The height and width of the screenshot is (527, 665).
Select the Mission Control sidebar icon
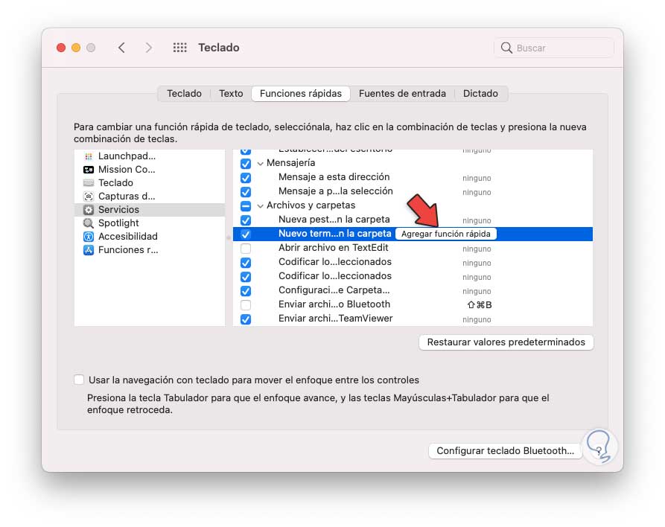[x=89, y=170]
